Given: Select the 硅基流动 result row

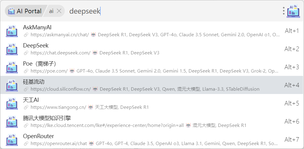Looking at the screenshot, I should 152,85.
